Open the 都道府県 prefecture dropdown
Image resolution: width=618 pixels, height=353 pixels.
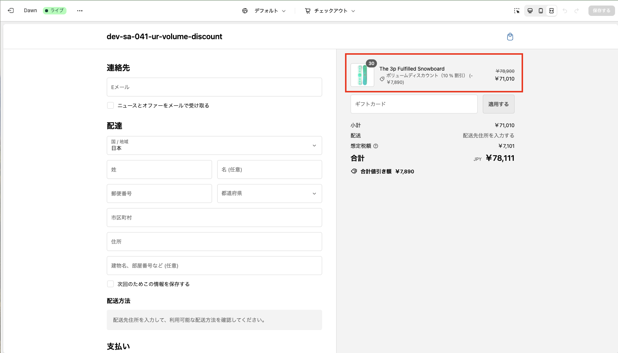tap(269, 193)
